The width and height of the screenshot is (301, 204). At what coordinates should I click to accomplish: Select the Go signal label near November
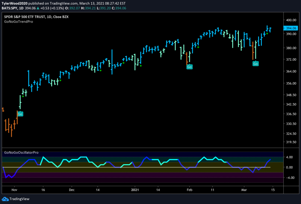[20, 114]
